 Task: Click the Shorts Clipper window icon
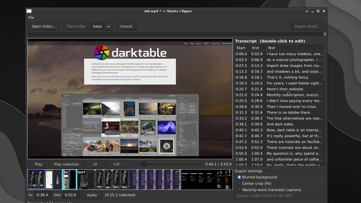point(29,11)
